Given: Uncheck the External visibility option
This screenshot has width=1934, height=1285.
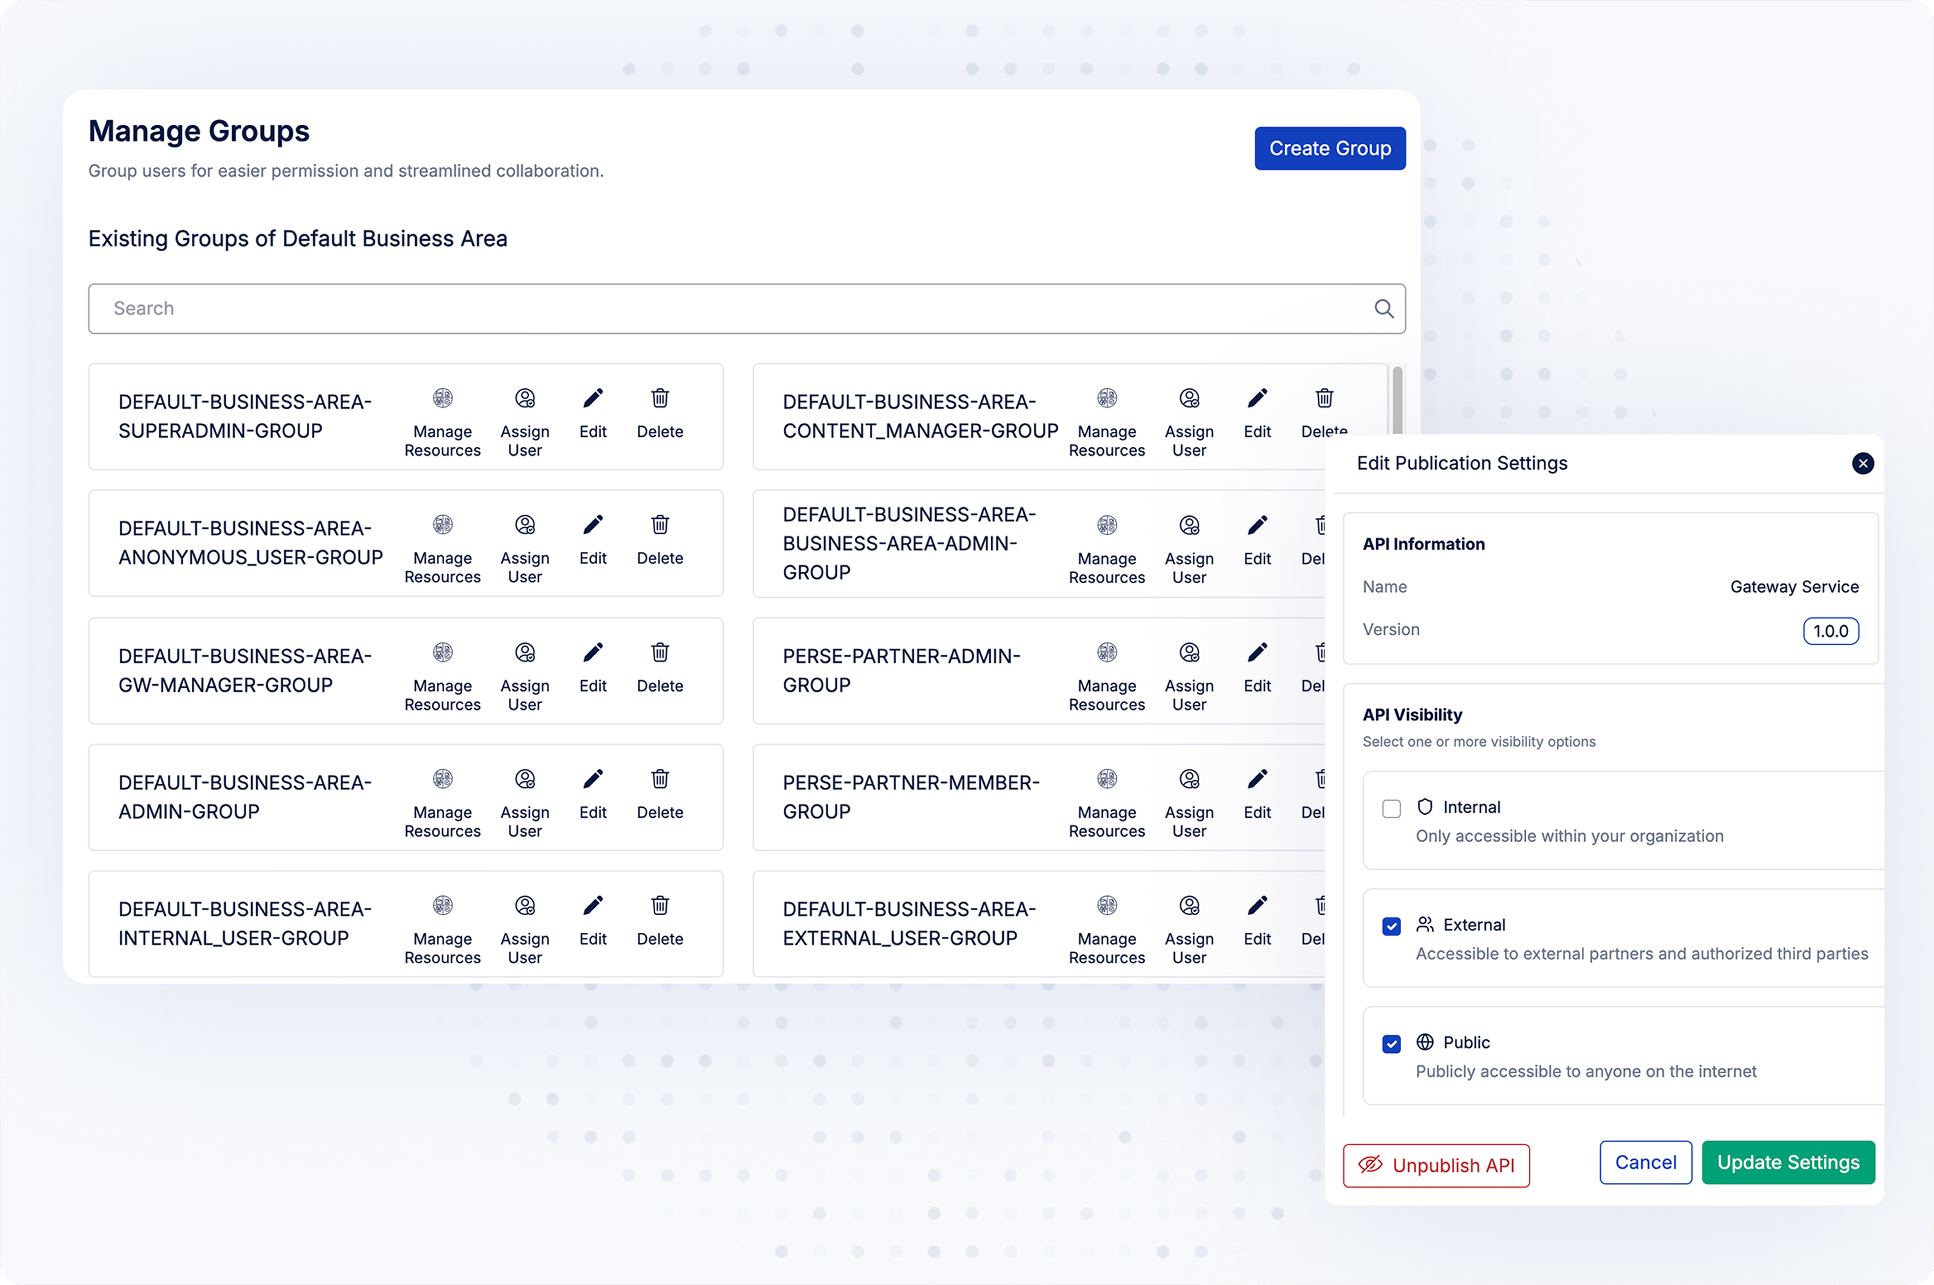Looking at the screenshot, I should [x=1391, y=926].
